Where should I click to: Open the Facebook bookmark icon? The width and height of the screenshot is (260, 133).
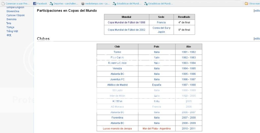(x=35, y=4)
